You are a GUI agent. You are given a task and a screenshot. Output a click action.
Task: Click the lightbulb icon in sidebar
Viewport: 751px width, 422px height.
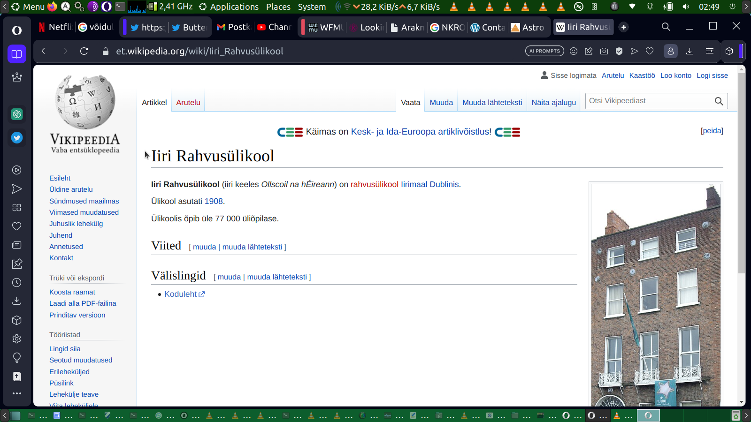(x=17, y=358)
